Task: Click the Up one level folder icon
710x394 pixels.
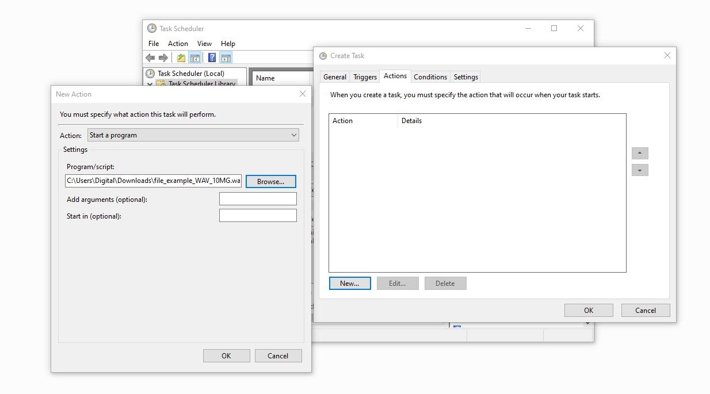Action: 181,58
